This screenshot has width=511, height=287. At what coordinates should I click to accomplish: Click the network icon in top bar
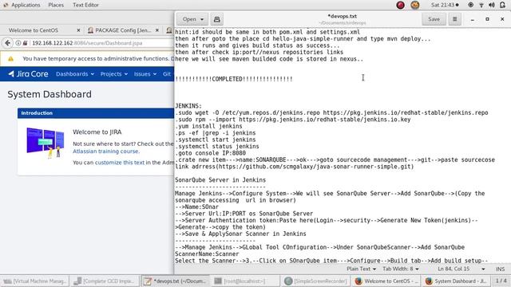[481, 5]
